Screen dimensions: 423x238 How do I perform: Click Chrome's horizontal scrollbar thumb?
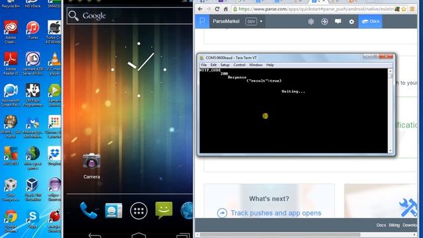pos(280,235)
